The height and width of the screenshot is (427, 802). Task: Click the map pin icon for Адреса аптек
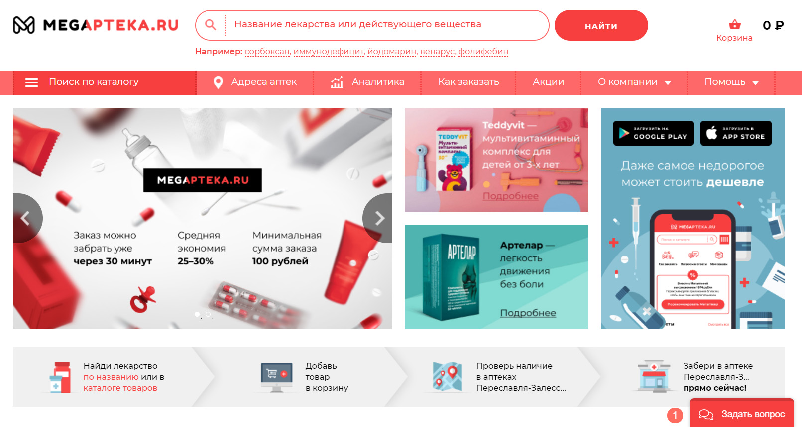click(x=218, y=83)
